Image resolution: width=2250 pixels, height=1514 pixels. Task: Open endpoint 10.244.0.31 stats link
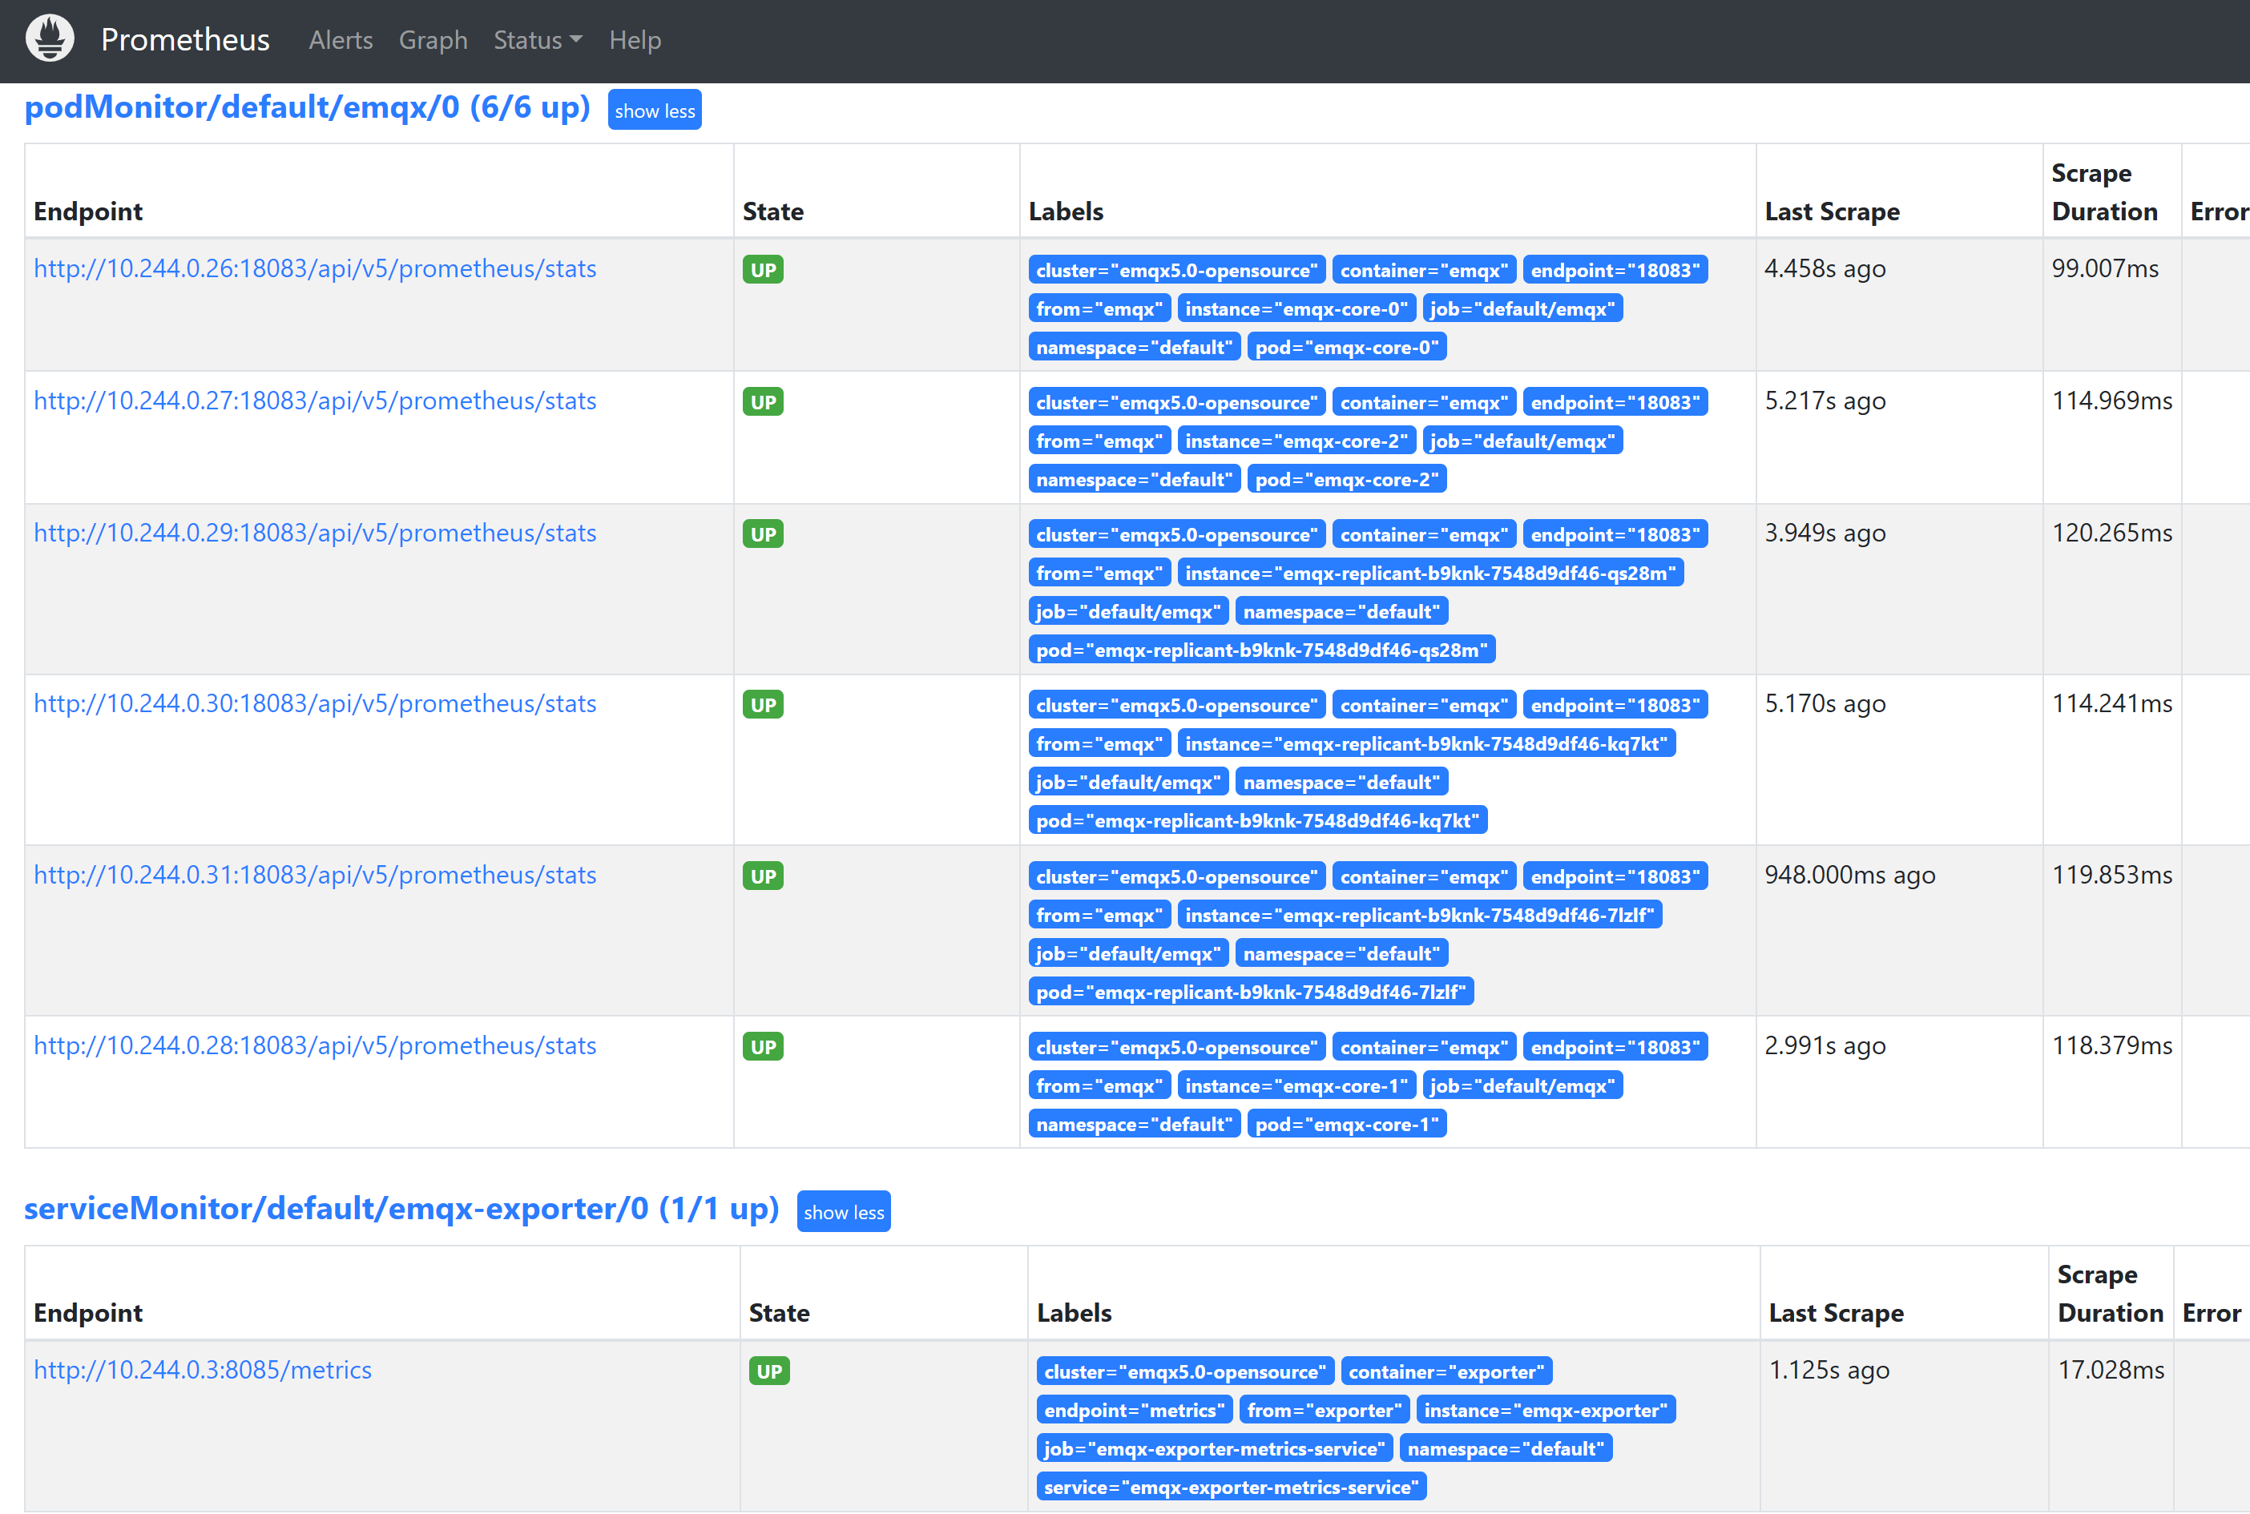click(x=315, y=875)
